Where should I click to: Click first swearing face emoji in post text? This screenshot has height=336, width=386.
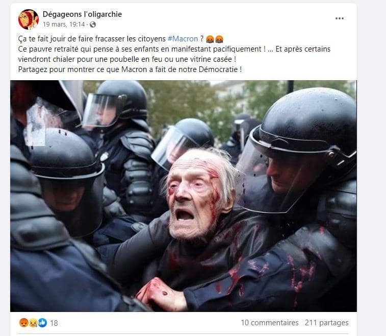click(x=210, y=39)
